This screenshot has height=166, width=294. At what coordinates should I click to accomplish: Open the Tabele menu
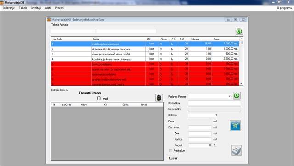point(23,8)
